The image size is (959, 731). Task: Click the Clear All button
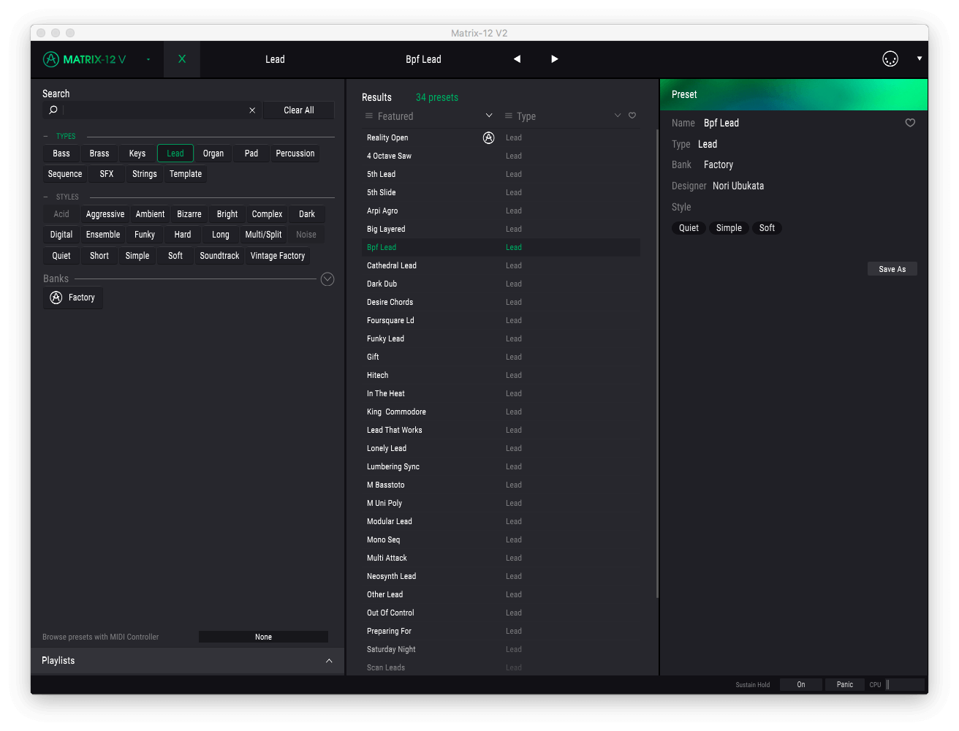(299, 110)
